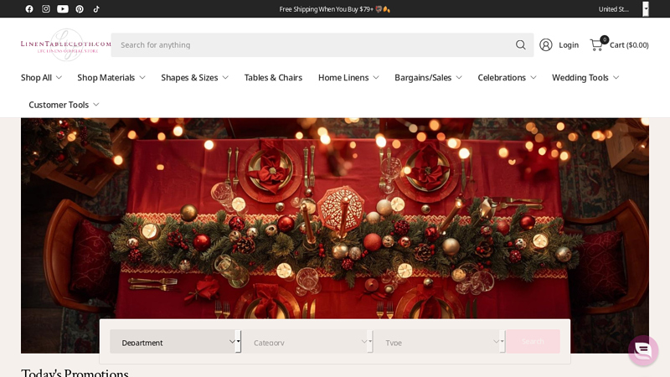This screenshot has width=670, height=377.
Task: Open the Pinterest social icon
Action: pos(80,9)
